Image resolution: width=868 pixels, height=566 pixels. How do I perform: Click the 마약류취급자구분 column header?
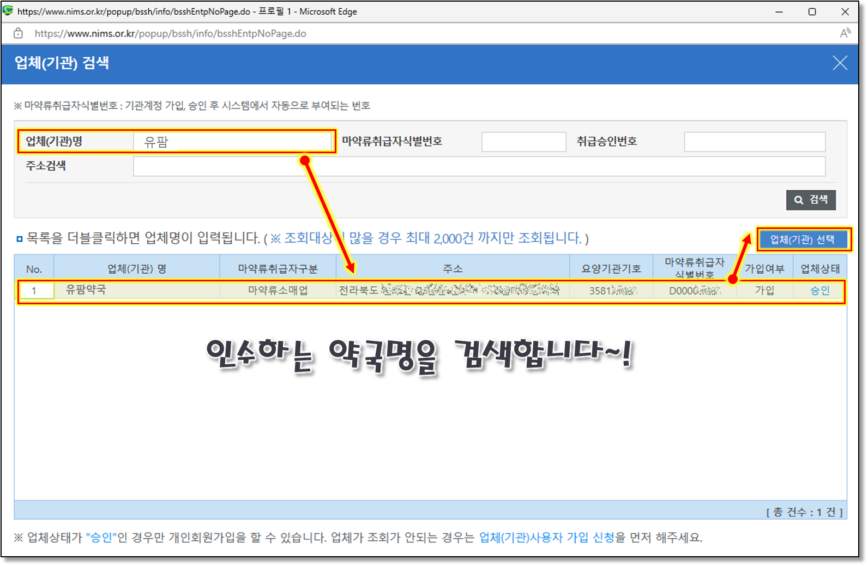point(278,269)
